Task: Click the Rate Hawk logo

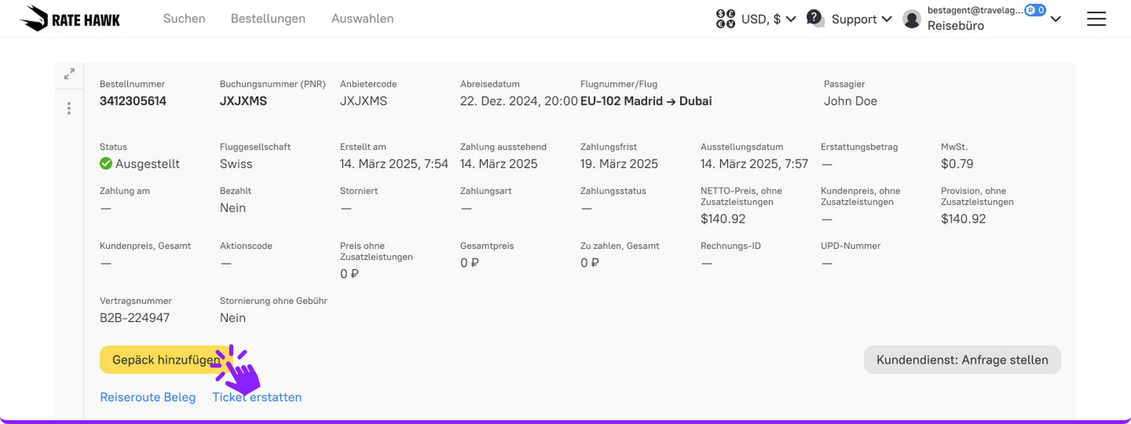Action: pos(70,19)
